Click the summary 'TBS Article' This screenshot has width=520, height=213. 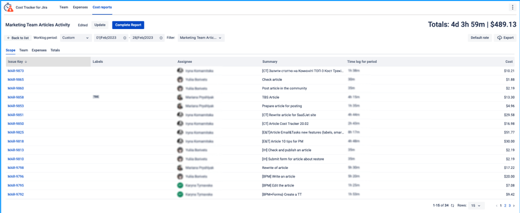click(x=270, y=97)
